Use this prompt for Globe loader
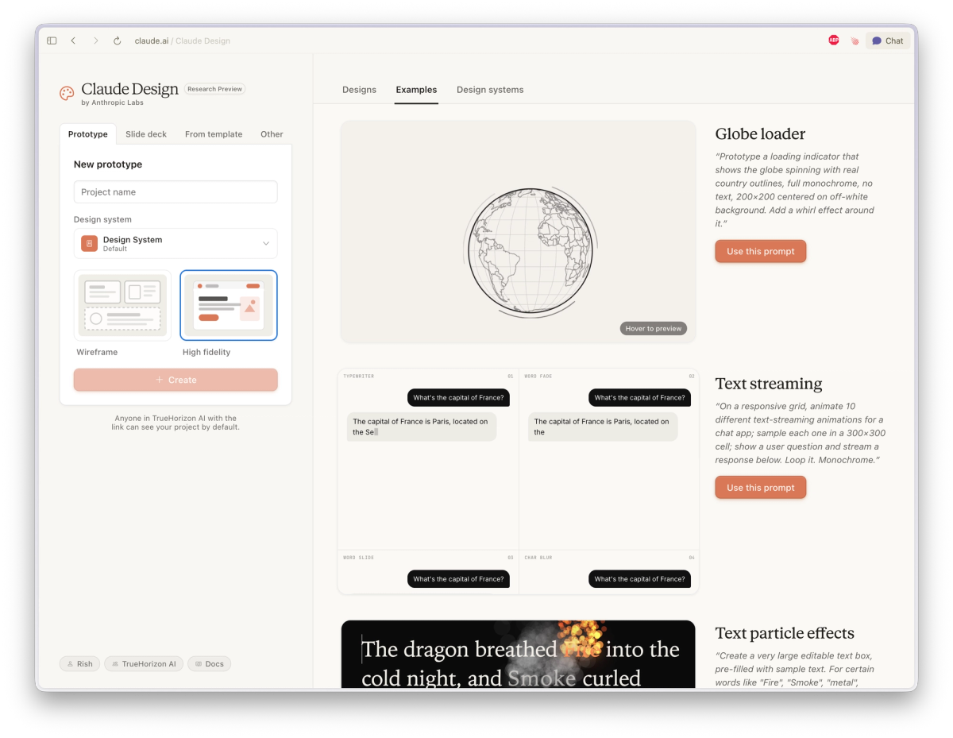Image resolution: width=953 pixels, height=738 pixels. click(x=761, y=251)
